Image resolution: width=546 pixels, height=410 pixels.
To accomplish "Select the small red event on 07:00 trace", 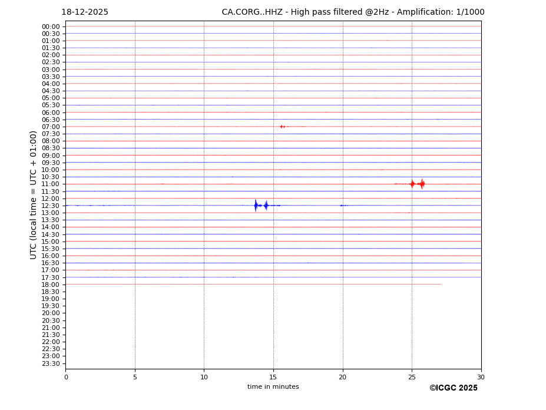I will click(282, 127).
